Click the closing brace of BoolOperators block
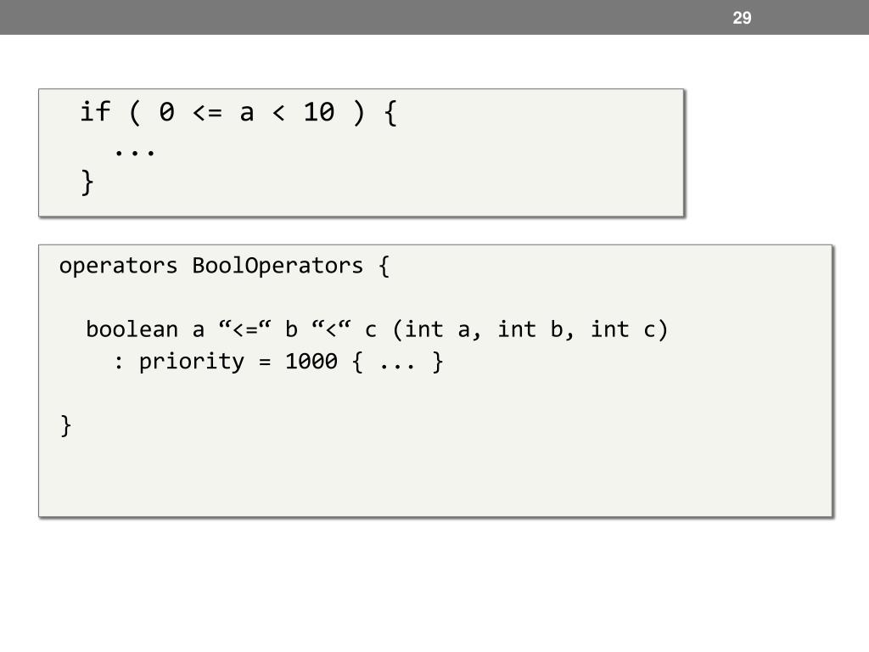The width and height of the screenshot is (869, 652). 66,426
